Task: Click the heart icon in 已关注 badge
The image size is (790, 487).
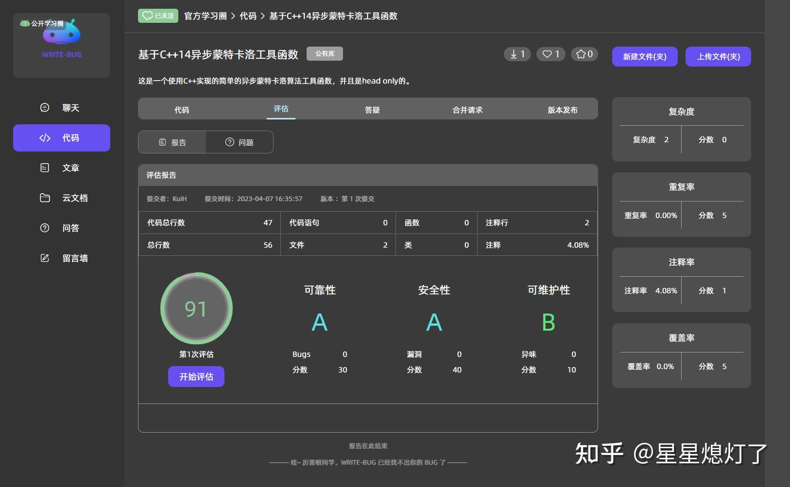Action: pos(147,16)
